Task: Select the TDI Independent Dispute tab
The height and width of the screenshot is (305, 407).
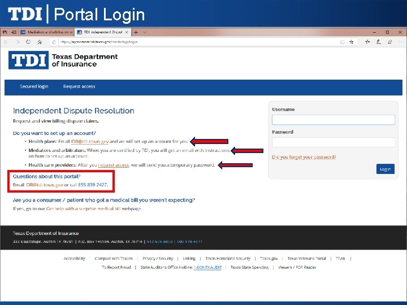Action: [x=103, y=32]
